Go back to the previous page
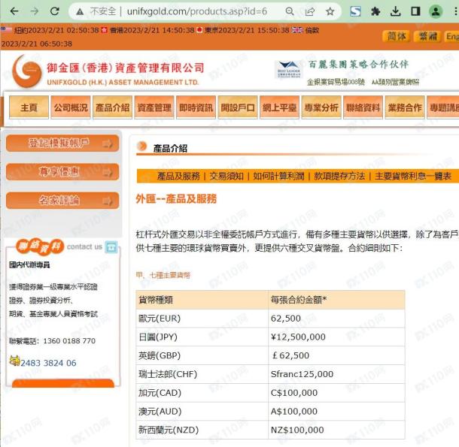Viewport: 459px width, 447px height. 14,11
